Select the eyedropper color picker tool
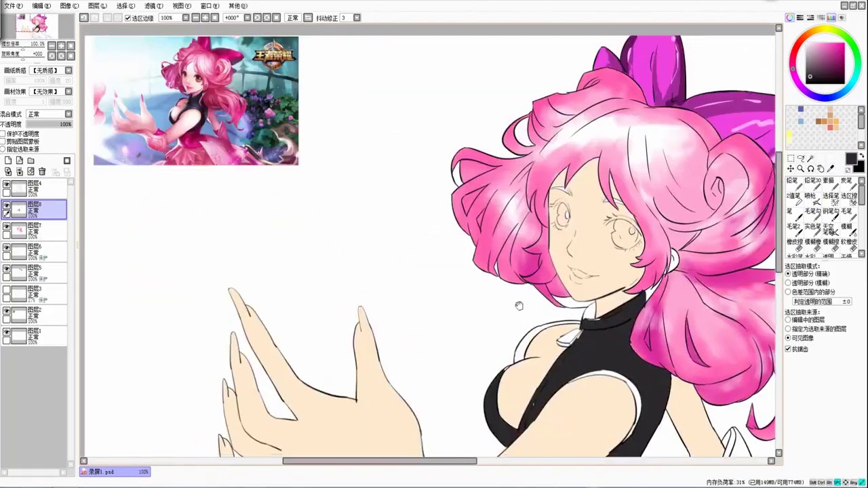The width and height of the screenshot is (868, 488). [x=830, y=169]
